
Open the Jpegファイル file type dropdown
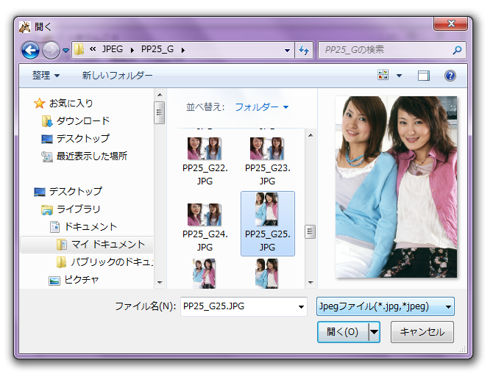click(x=386, y=306)
